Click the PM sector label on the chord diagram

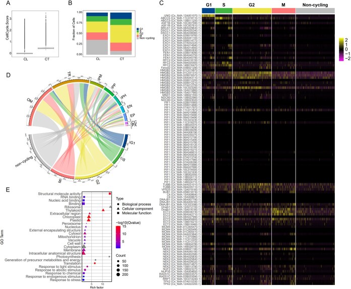click(100, 78)
